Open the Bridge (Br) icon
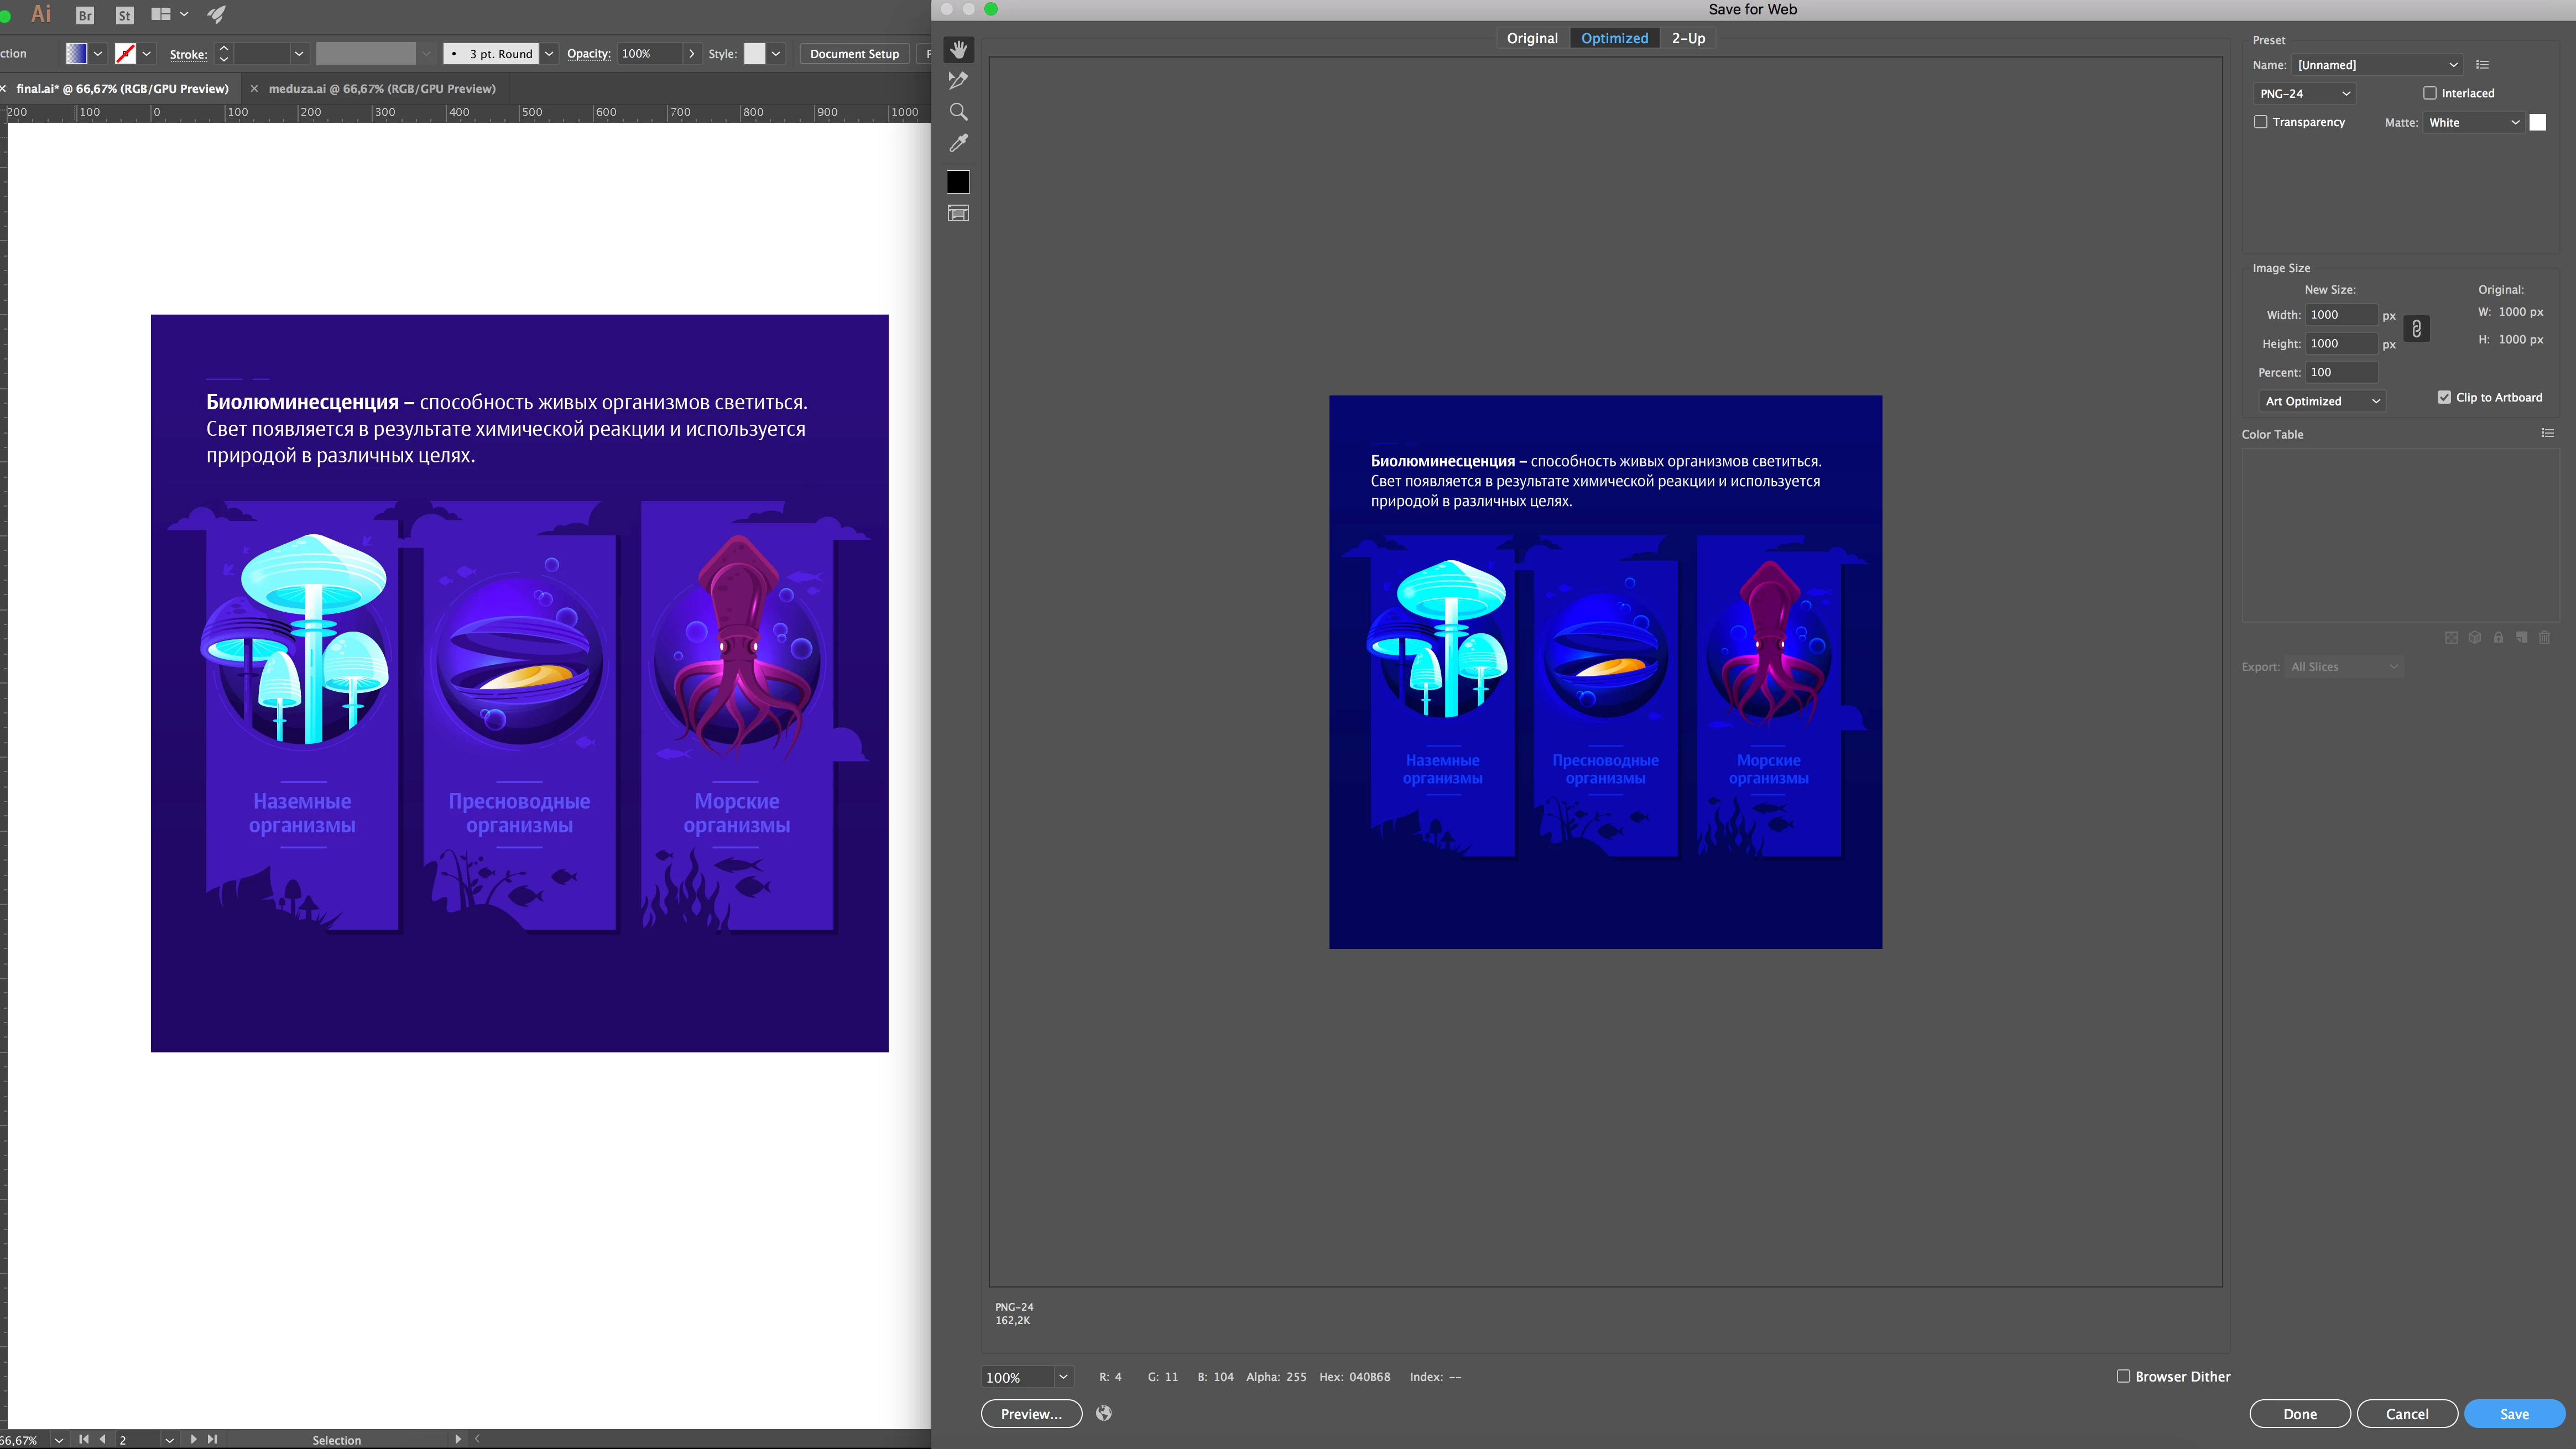The image size is (2576, 1449). point(85,15)
